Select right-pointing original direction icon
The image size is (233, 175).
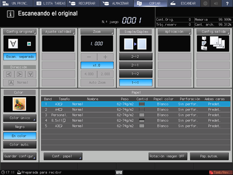(x=20, y=74)
